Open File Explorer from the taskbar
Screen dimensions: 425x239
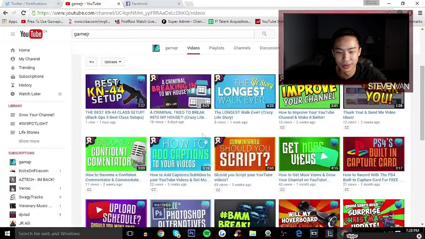[x=253, y=234]
